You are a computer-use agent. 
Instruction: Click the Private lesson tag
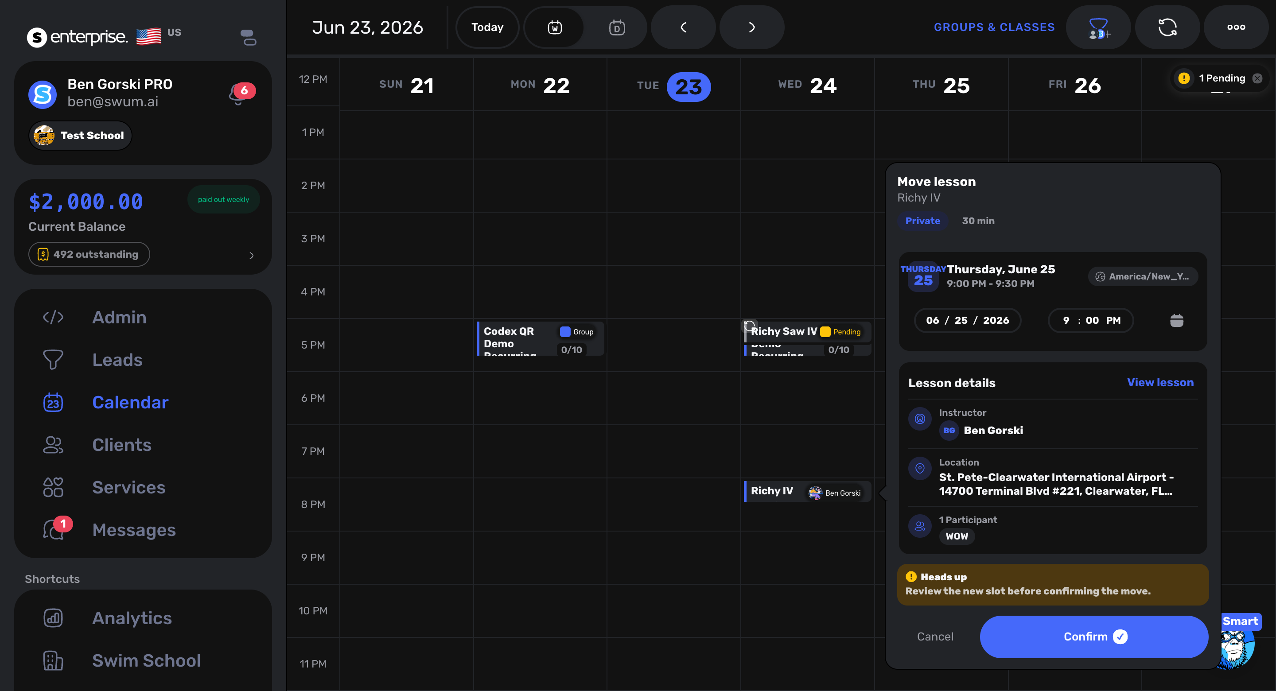(922, 221)
